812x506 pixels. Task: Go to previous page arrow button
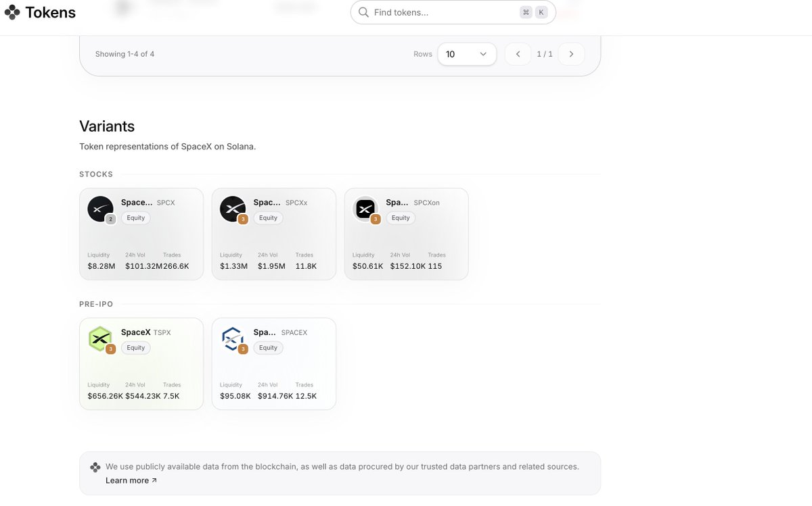pos(518,54)
